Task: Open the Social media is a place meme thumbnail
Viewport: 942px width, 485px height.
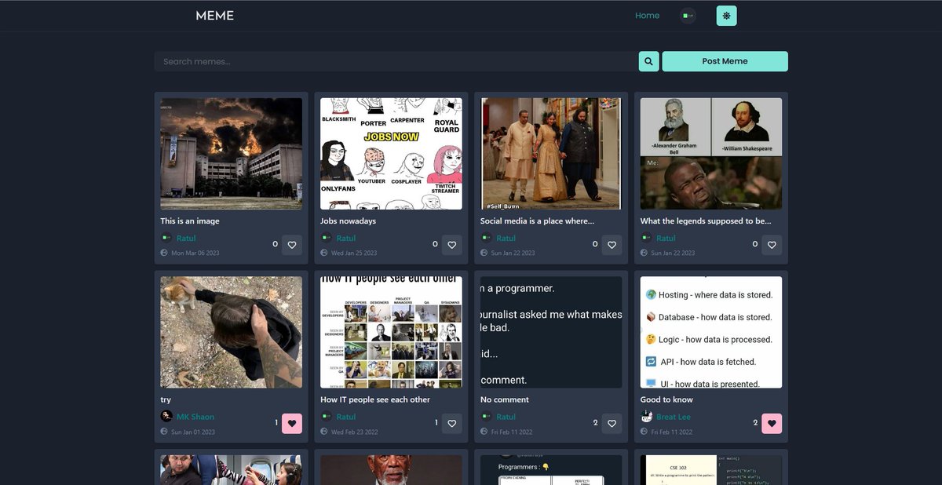Action: coord(550,153)
